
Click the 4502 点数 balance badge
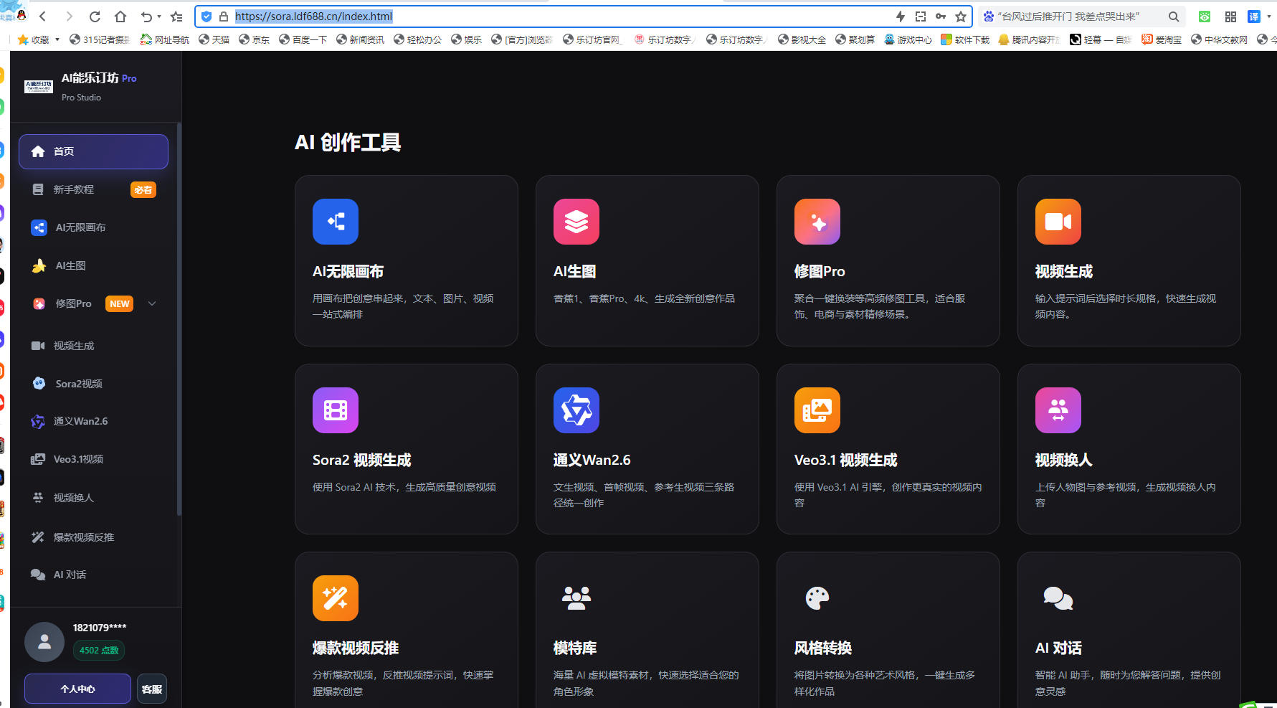tap(99, 651)
